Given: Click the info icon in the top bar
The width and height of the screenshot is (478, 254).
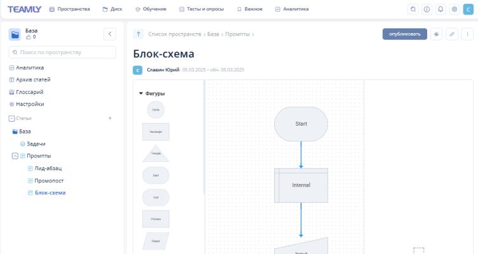Looking at the screenshot, I should click(427, 9).
